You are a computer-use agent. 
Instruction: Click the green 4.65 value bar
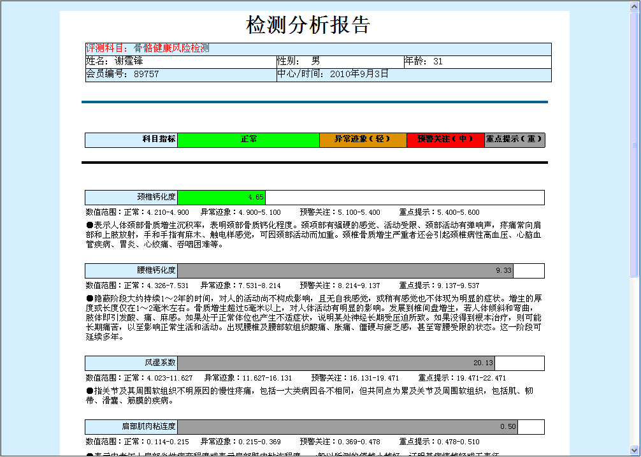pyautogui.click(x=220, y=198)
